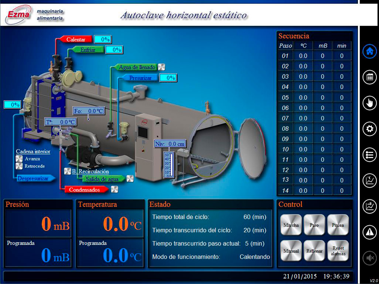Open the calendar-style icon below Home
The height and width of the screenshot is (284, 379).
pos(369,77)
